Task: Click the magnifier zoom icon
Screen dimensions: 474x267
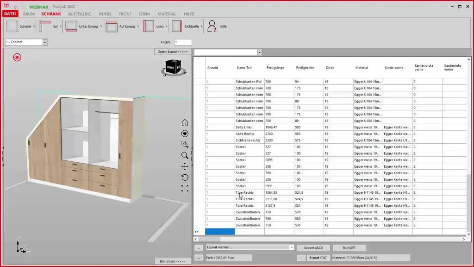Action: (185, 155)
